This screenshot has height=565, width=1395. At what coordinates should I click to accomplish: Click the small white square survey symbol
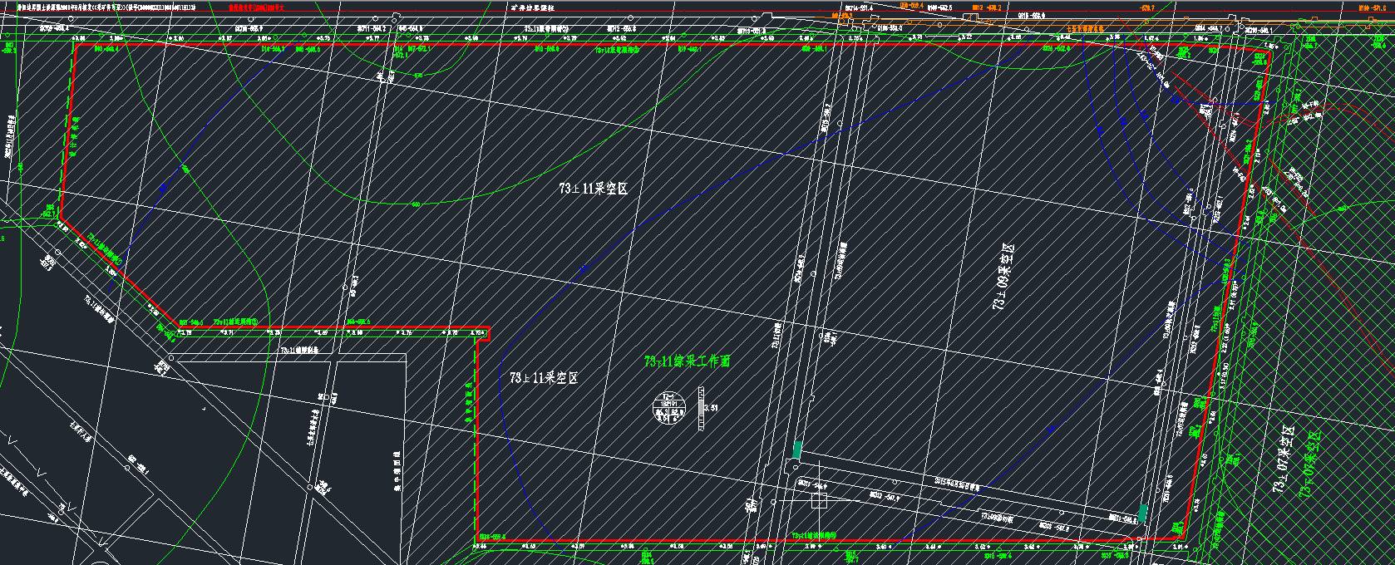tap(818, 501)
